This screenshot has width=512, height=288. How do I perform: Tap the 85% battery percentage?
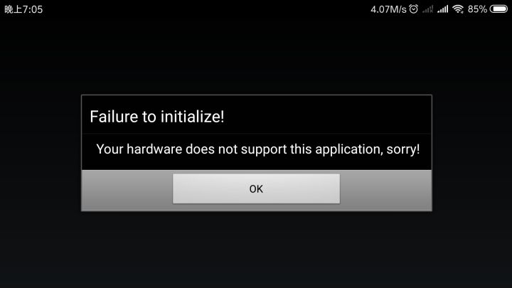click(477, 9)
